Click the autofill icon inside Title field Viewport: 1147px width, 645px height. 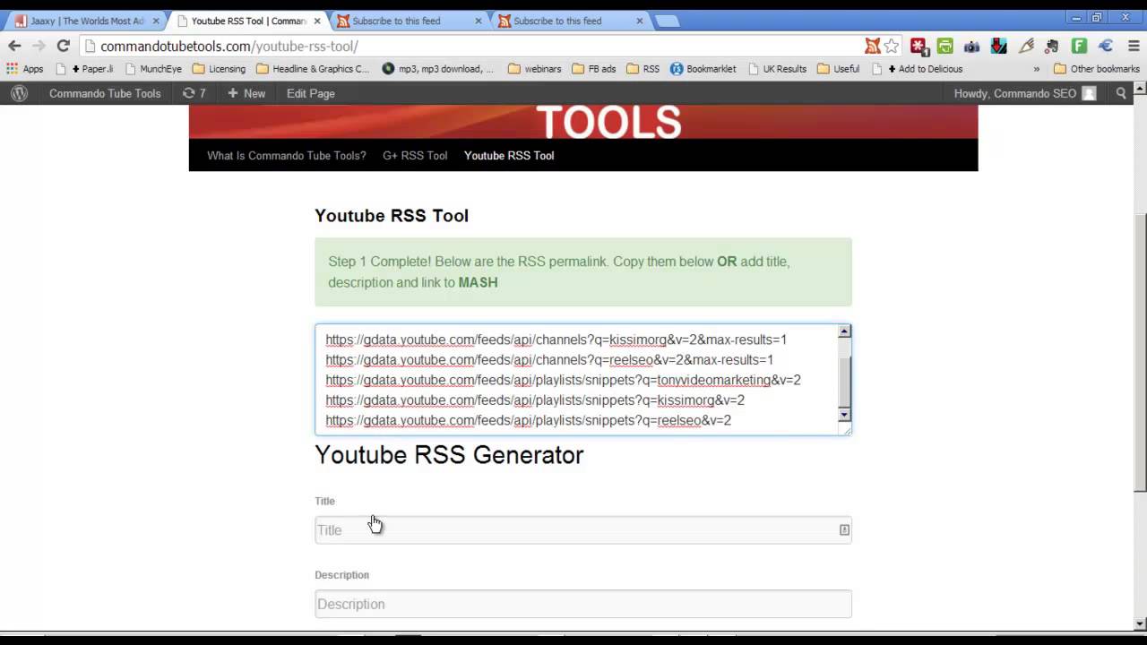[844, 529]
